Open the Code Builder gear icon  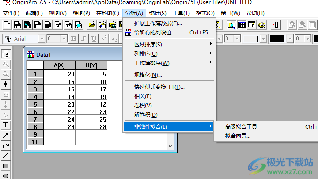(262, 25)
